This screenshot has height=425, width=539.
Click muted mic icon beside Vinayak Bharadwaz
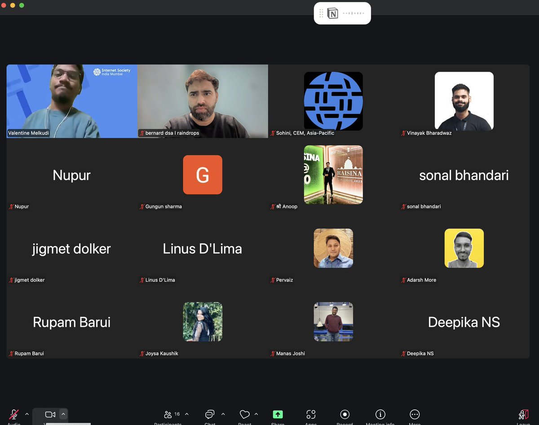click(x=403, y=133)
